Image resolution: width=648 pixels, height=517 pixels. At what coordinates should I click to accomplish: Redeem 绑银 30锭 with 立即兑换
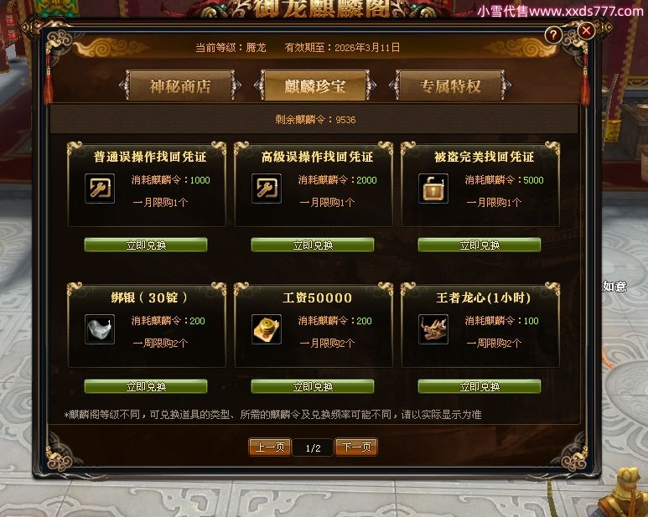(x=146, y=386)
